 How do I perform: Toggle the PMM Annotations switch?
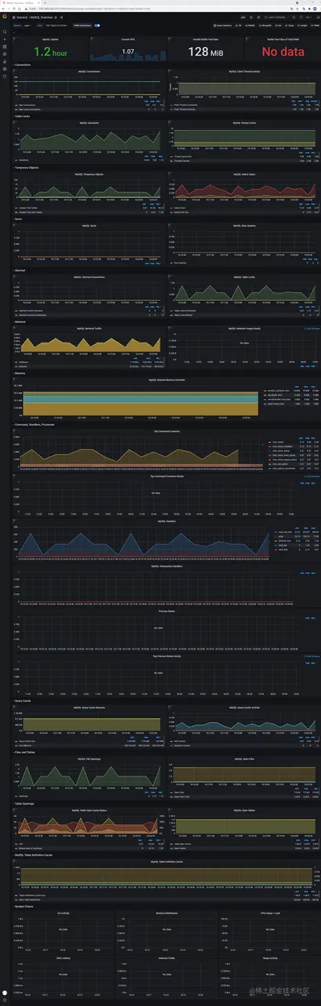[x=97, y=25]
